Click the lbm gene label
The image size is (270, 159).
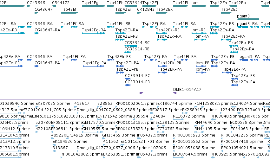pos(195,3)
